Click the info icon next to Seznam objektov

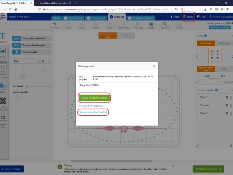[x=217, y=90]
